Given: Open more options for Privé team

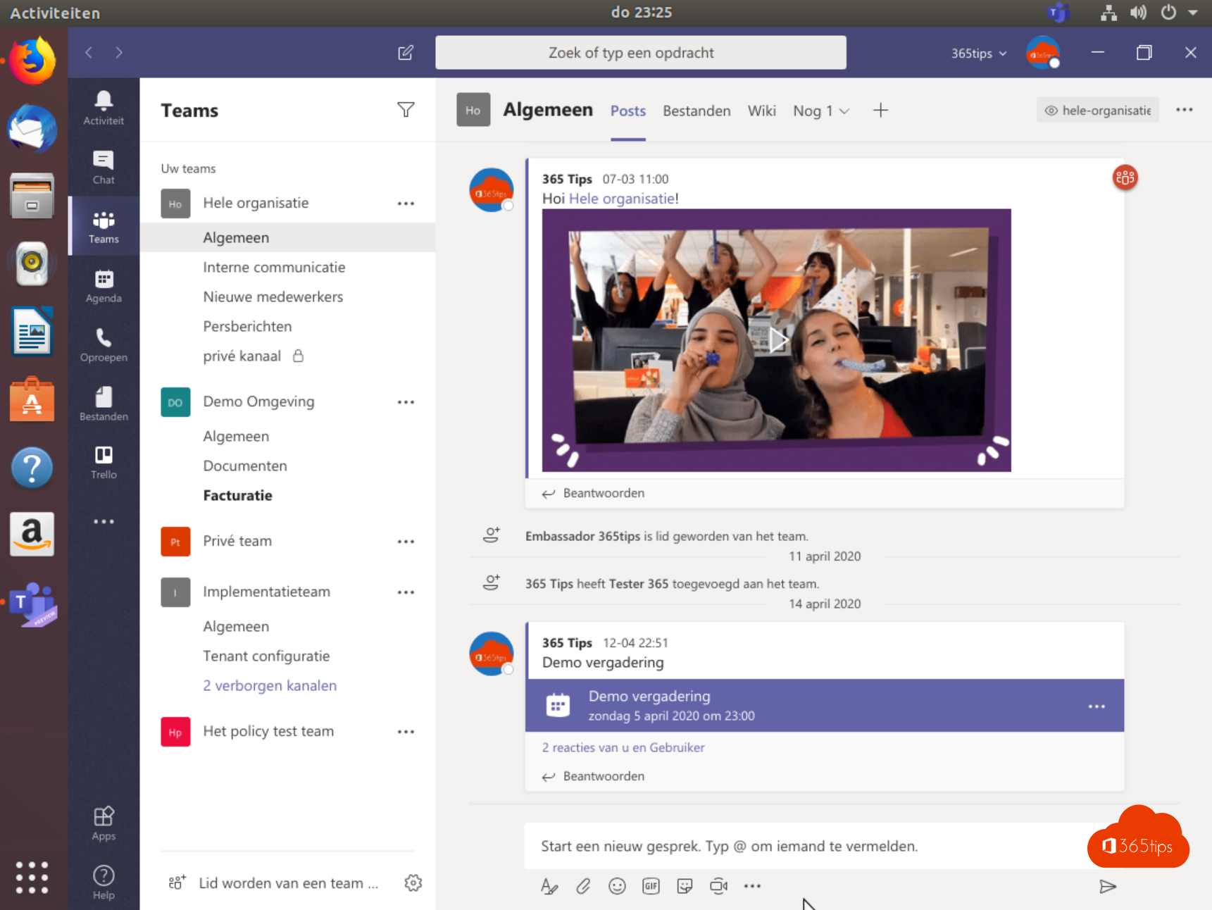Looking at the screenshot, I should pyautogui.click(x=406, y=542).
